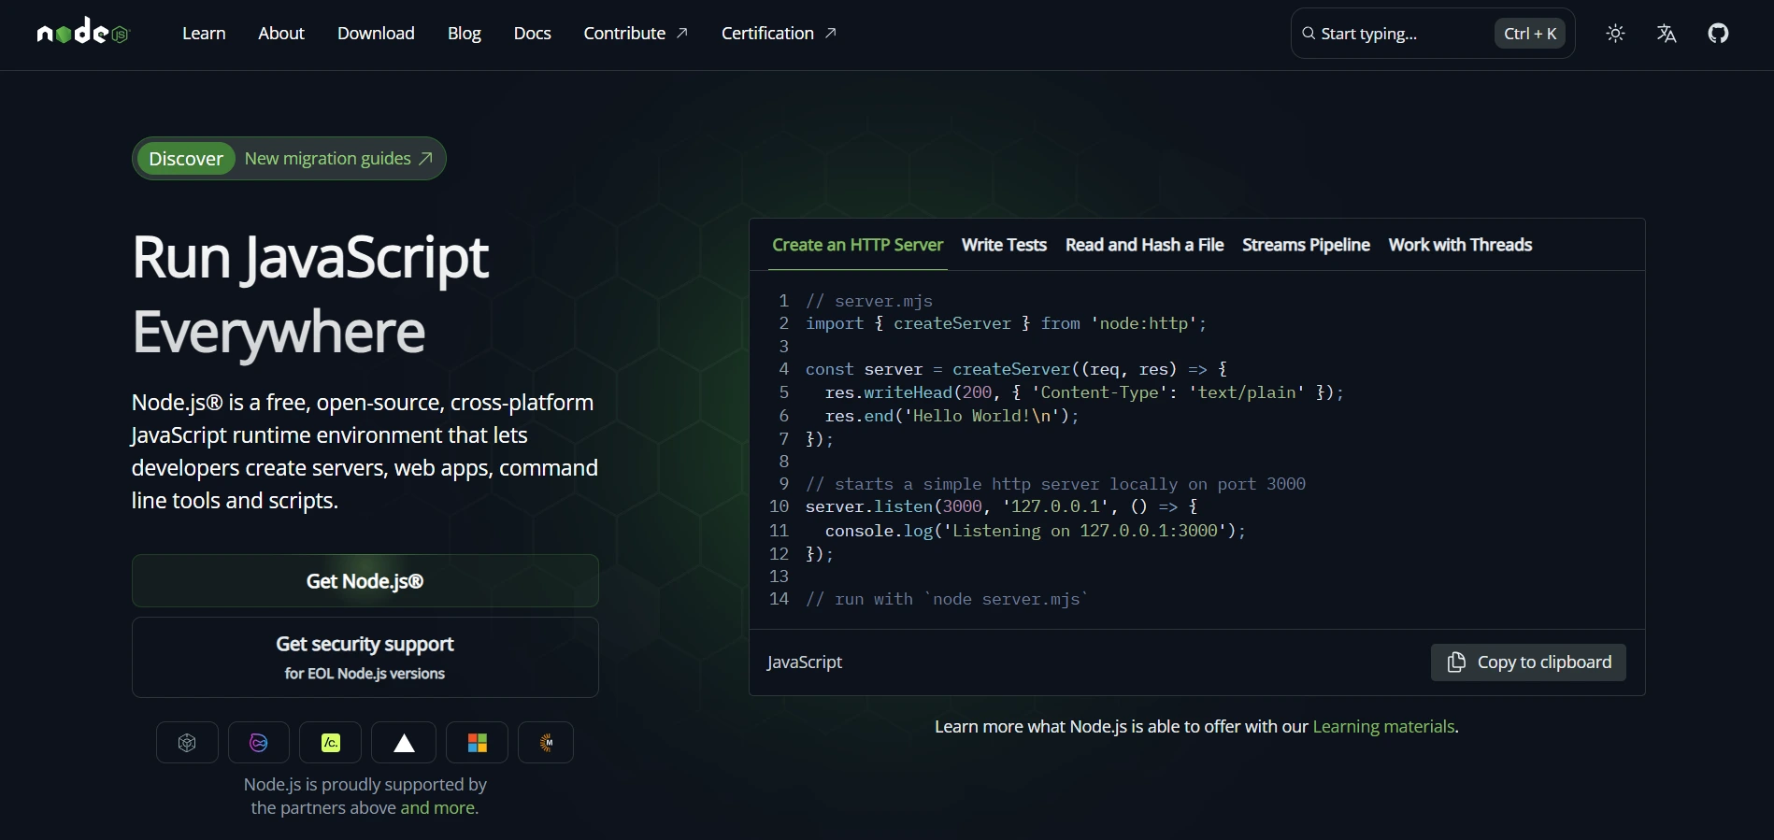
Task: Click the Contribute arrow icon
Action: 682,34
